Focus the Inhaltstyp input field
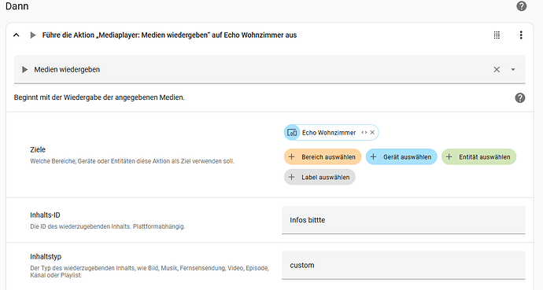 (404, 265)
